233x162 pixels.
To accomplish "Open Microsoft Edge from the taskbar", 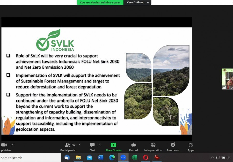I will pos(112,157).
